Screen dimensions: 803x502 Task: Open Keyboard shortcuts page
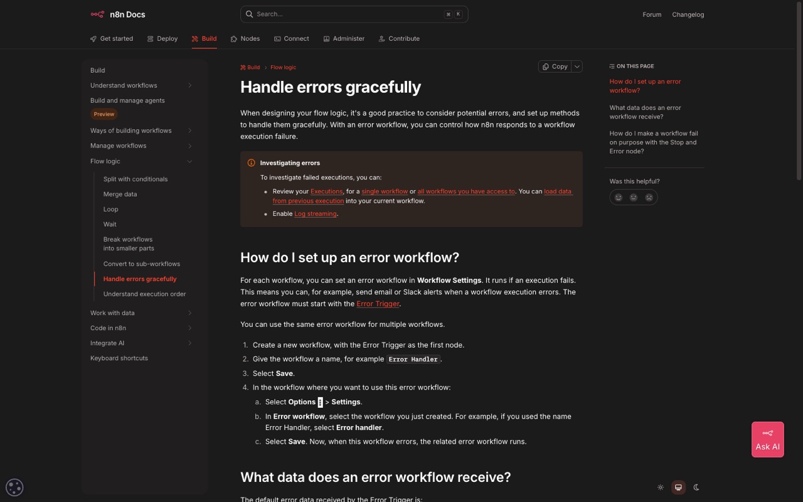(x=119, y=358)
